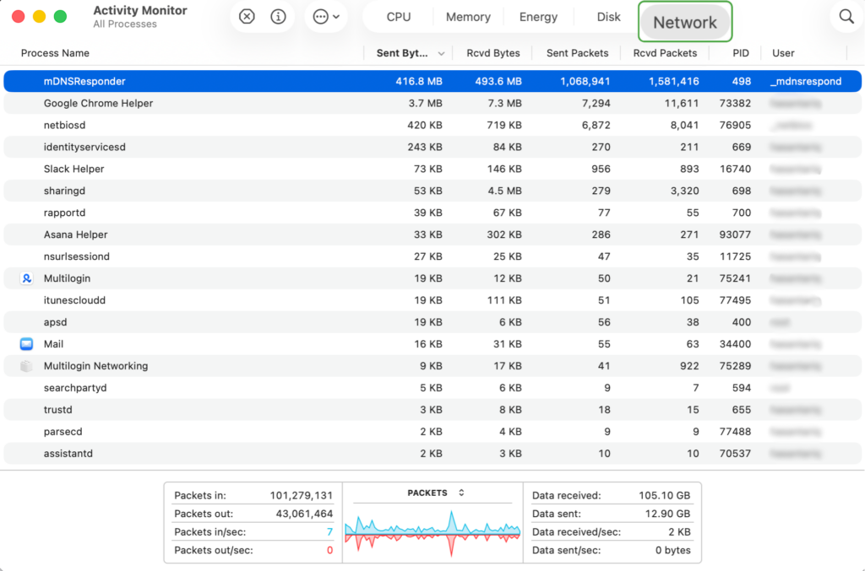Screen dimensions: 865x571
Task: Click the Data sent/sec value 0 bytes
Action: (673, 550)
